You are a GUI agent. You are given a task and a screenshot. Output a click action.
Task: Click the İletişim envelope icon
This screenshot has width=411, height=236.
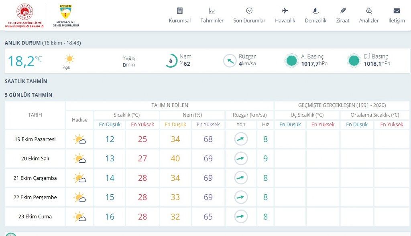[x=397, y=11]
